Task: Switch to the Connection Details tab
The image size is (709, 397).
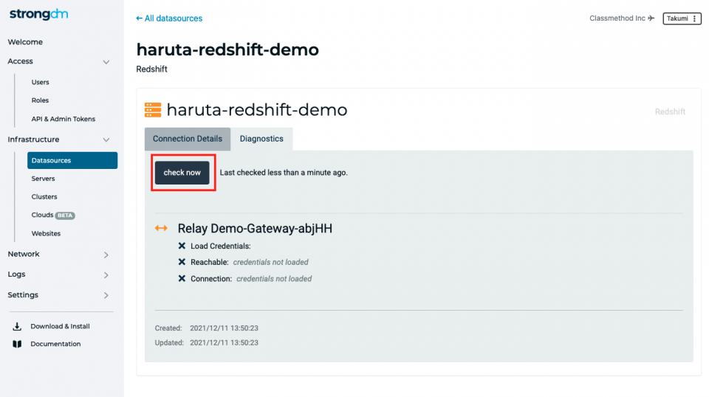Action: click(187, 139)
